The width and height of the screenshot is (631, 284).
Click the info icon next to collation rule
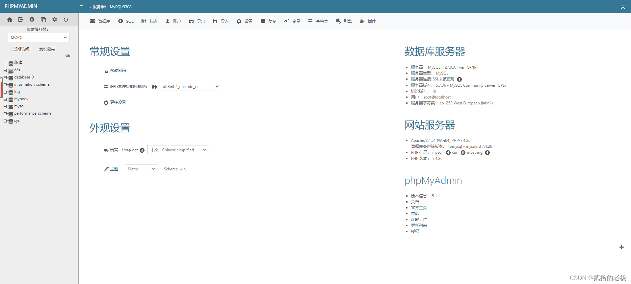click(154, 87)
